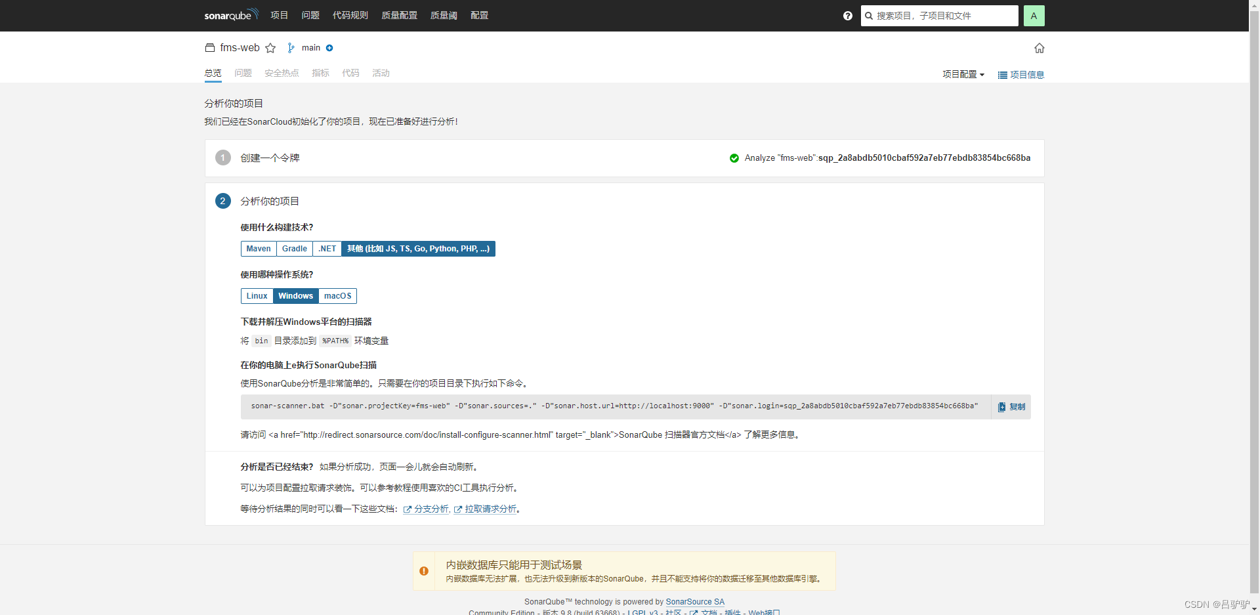
Task: Click the 分析是否已经结束? text
Action: [x=276, y=467]
